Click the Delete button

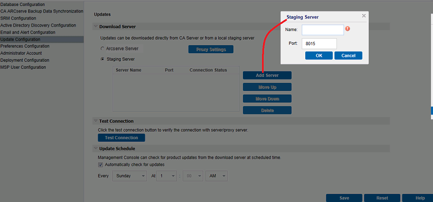pos(268,111)
